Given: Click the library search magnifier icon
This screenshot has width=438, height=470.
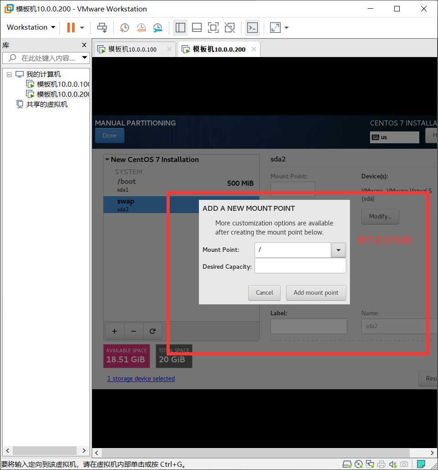Looking at the screenshot, I should [12, 57].
